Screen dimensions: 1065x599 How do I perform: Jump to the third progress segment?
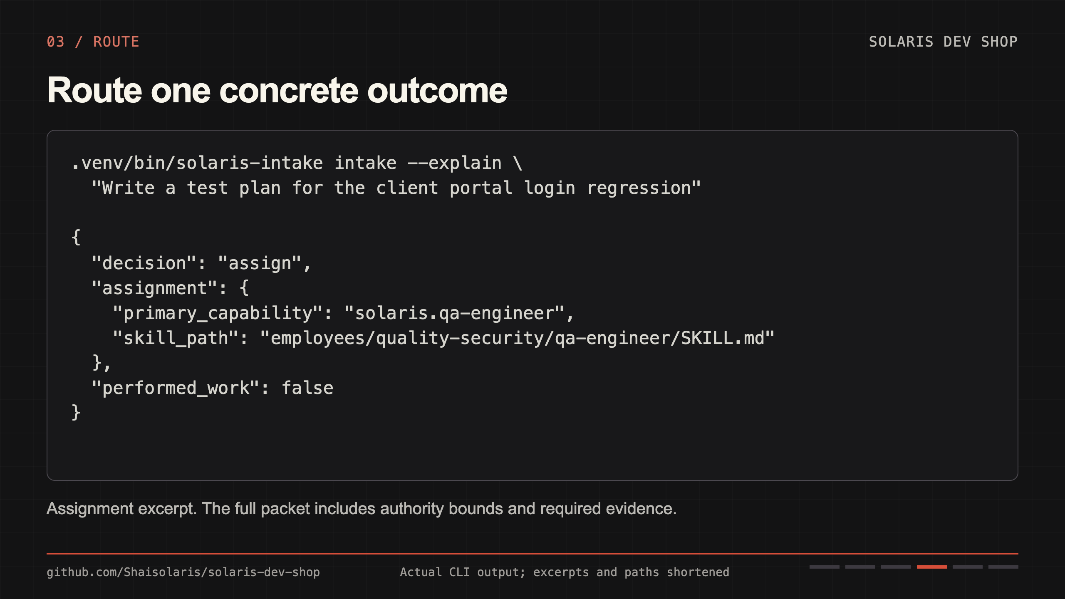(x=896, y=567)
